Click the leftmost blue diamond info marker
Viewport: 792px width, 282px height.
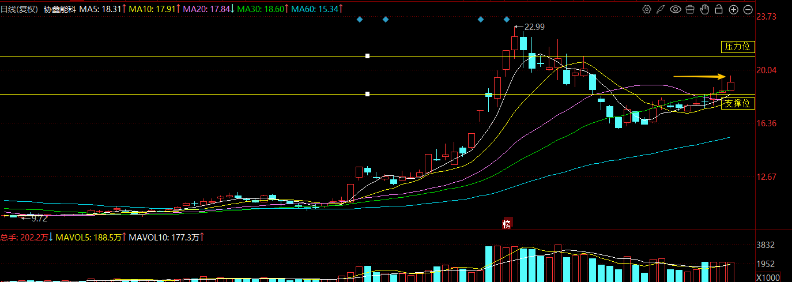pos(359,20)
